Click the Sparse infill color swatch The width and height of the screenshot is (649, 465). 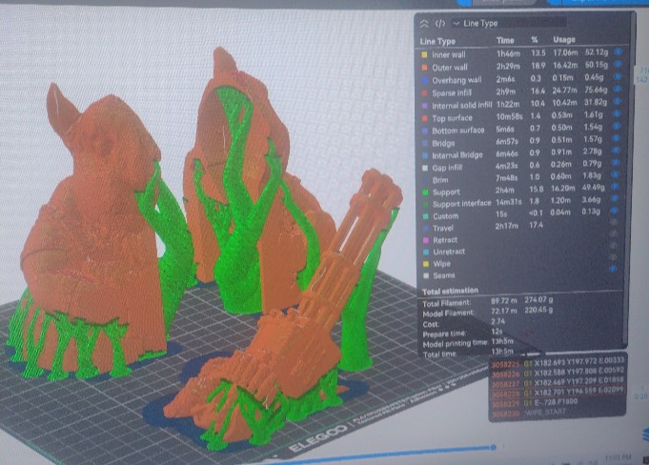[424, 93]
